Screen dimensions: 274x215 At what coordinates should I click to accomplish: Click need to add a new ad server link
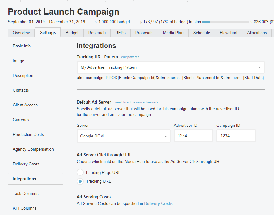coord(137,102)
